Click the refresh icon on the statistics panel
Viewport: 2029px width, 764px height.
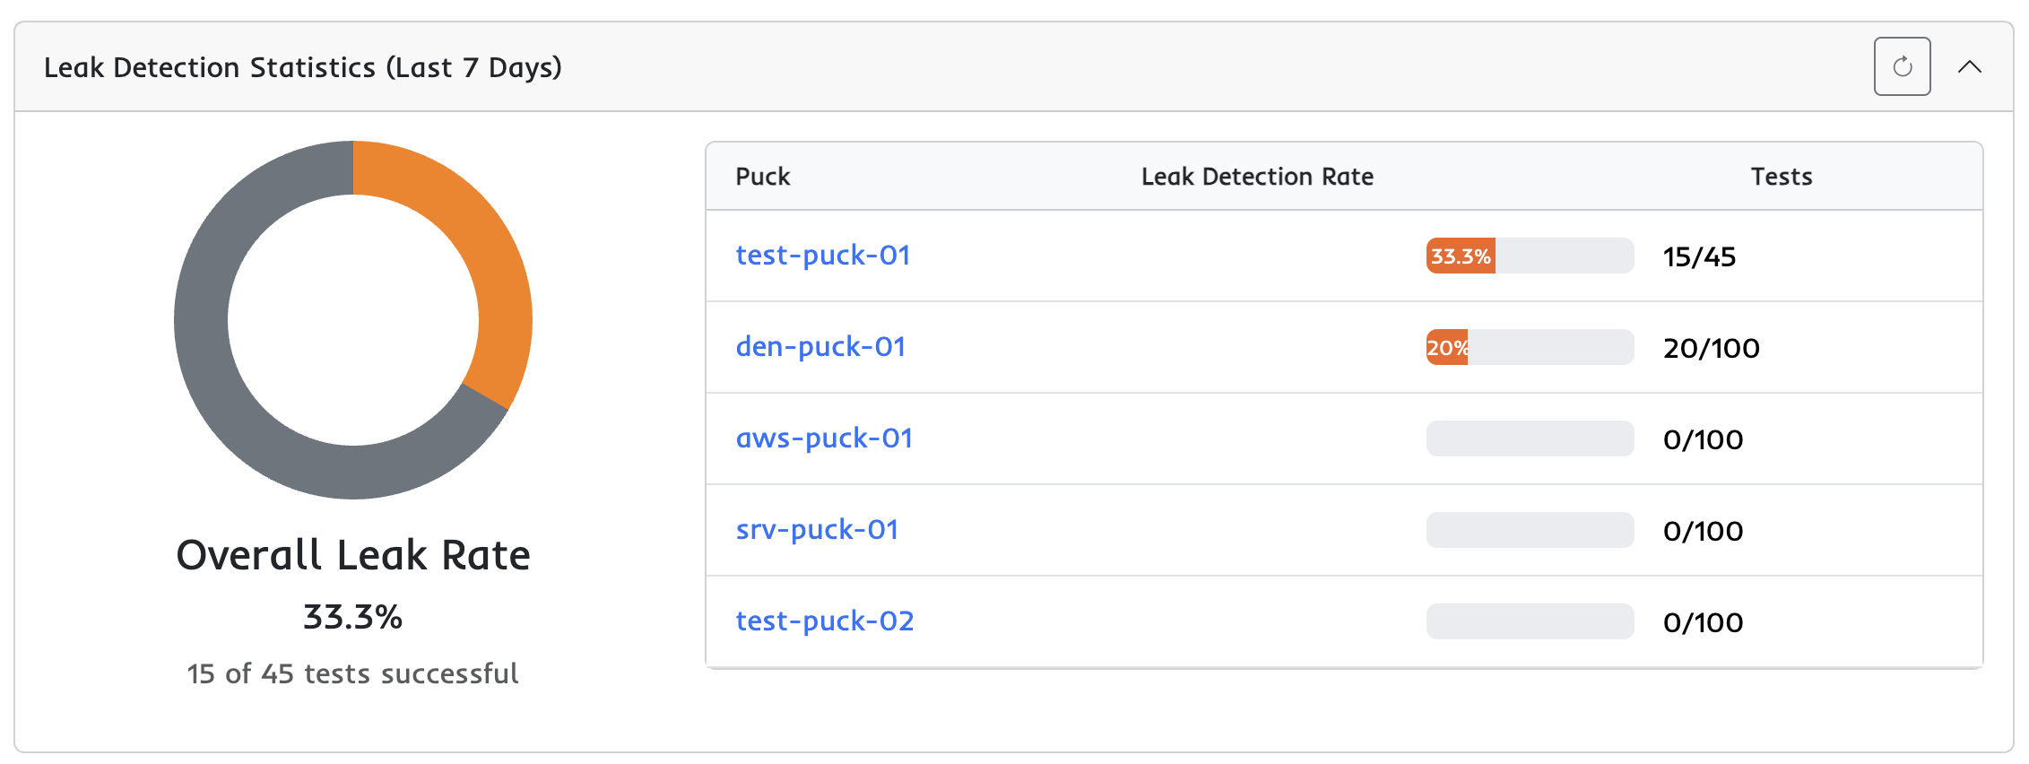1903,65
